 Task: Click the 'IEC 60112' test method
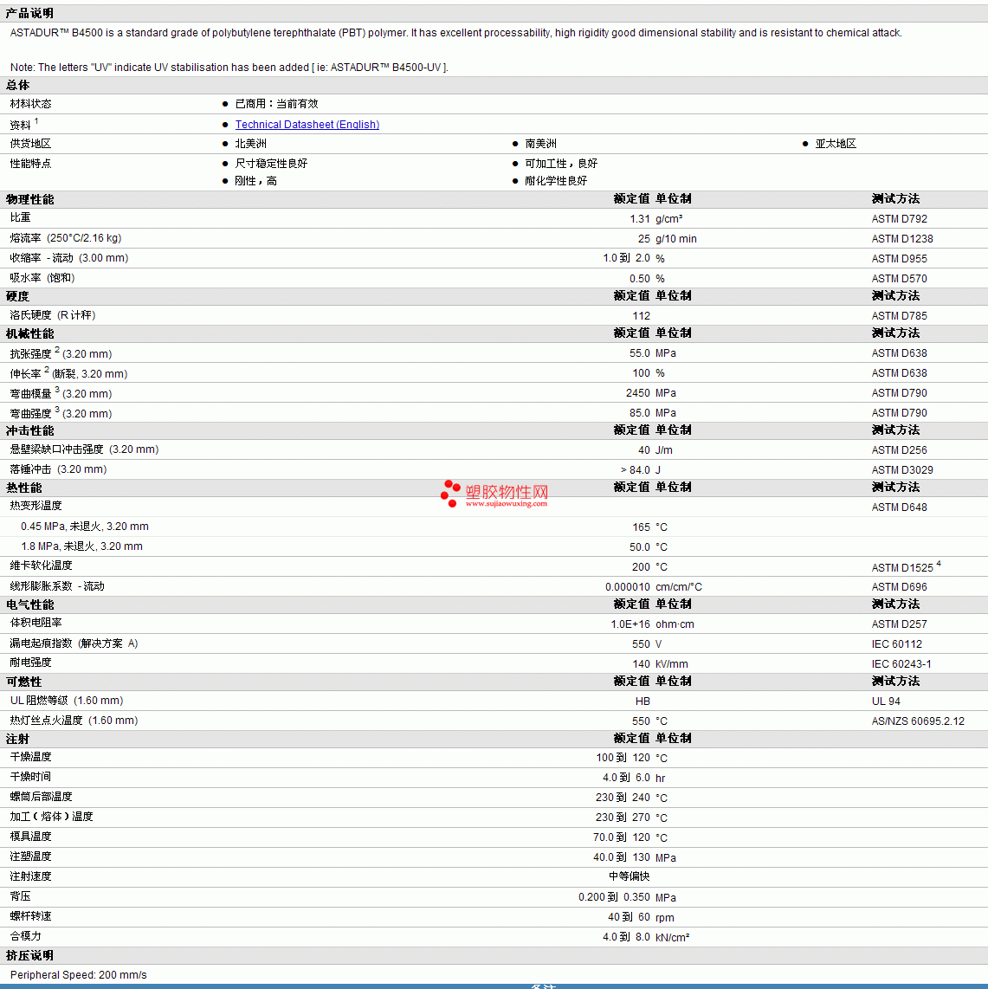click(x=896, y=644)
